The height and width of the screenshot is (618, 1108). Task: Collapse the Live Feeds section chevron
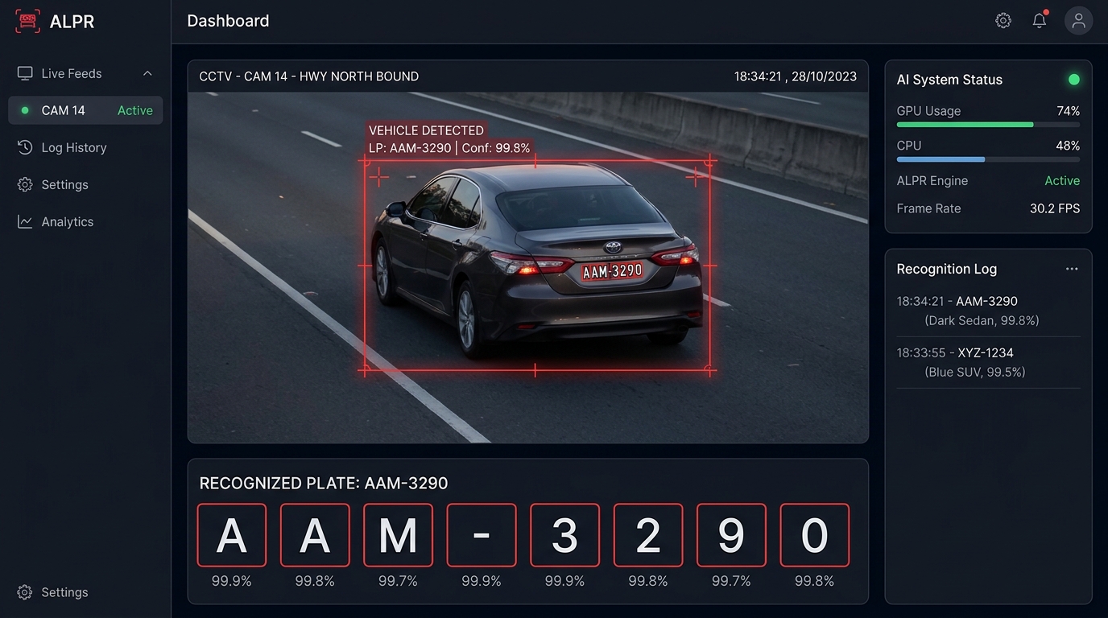(147, 73)
